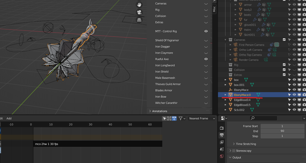Click the Frame Start value field
Screen dimensions: 306x163
tap(282, 126)
